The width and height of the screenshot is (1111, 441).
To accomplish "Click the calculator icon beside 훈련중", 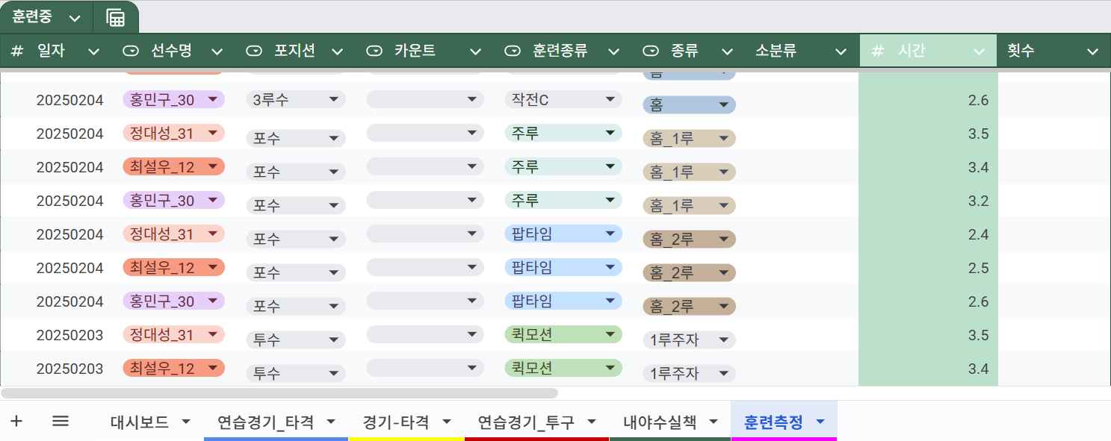I will click(116, 18).
